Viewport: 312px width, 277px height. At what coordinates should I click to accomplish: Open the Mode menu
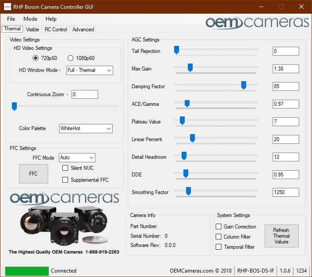[x=30, y=19]
